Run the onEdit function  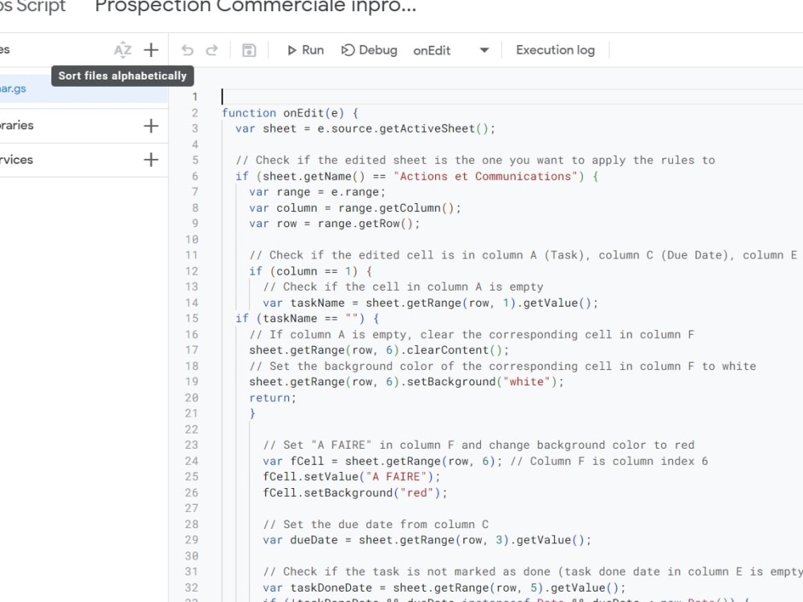click(x=305, y=50)
